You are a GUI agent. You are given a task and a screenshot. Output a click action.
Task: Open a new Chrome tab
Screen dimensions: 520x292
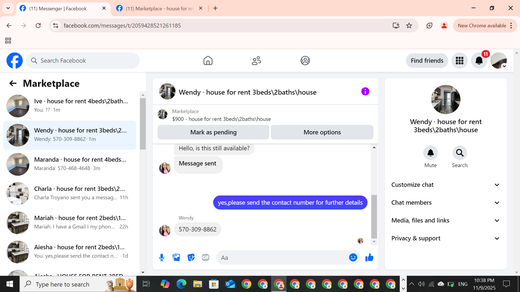point(215,8)
